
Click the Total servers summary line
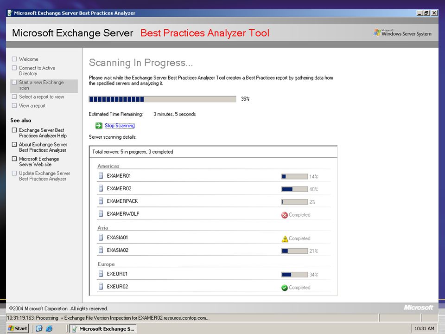pyautogui.click(x=133, y=152)
